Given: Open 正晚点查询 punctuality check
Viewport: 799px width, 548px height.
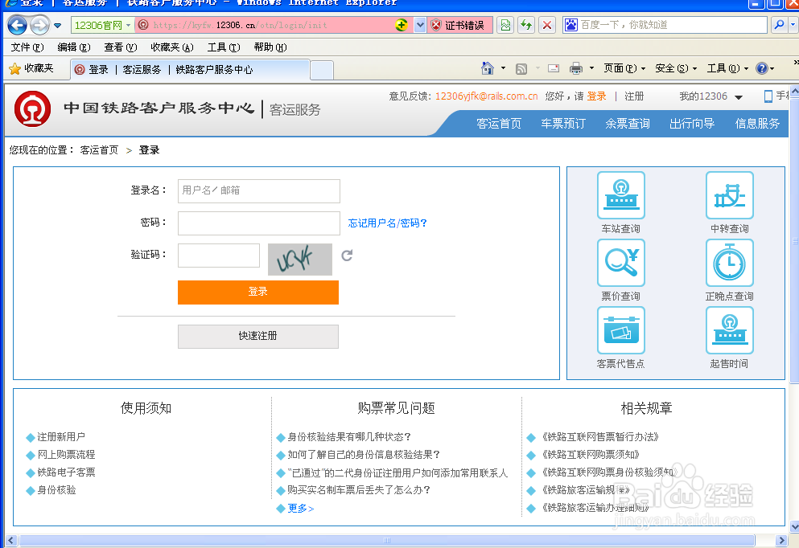Looking at the screenshot, I should 729,263.
